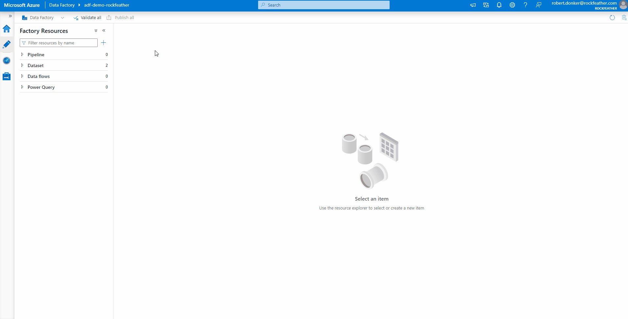Open the Manage toolbox icon
This screenshot has height=319, width=628.
pos(7,76)
